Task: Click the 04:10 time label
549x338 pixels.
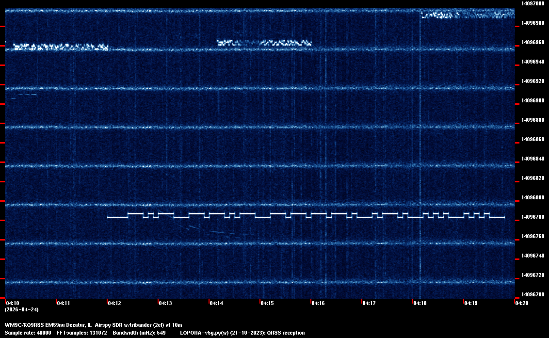Action: (13, 304)
